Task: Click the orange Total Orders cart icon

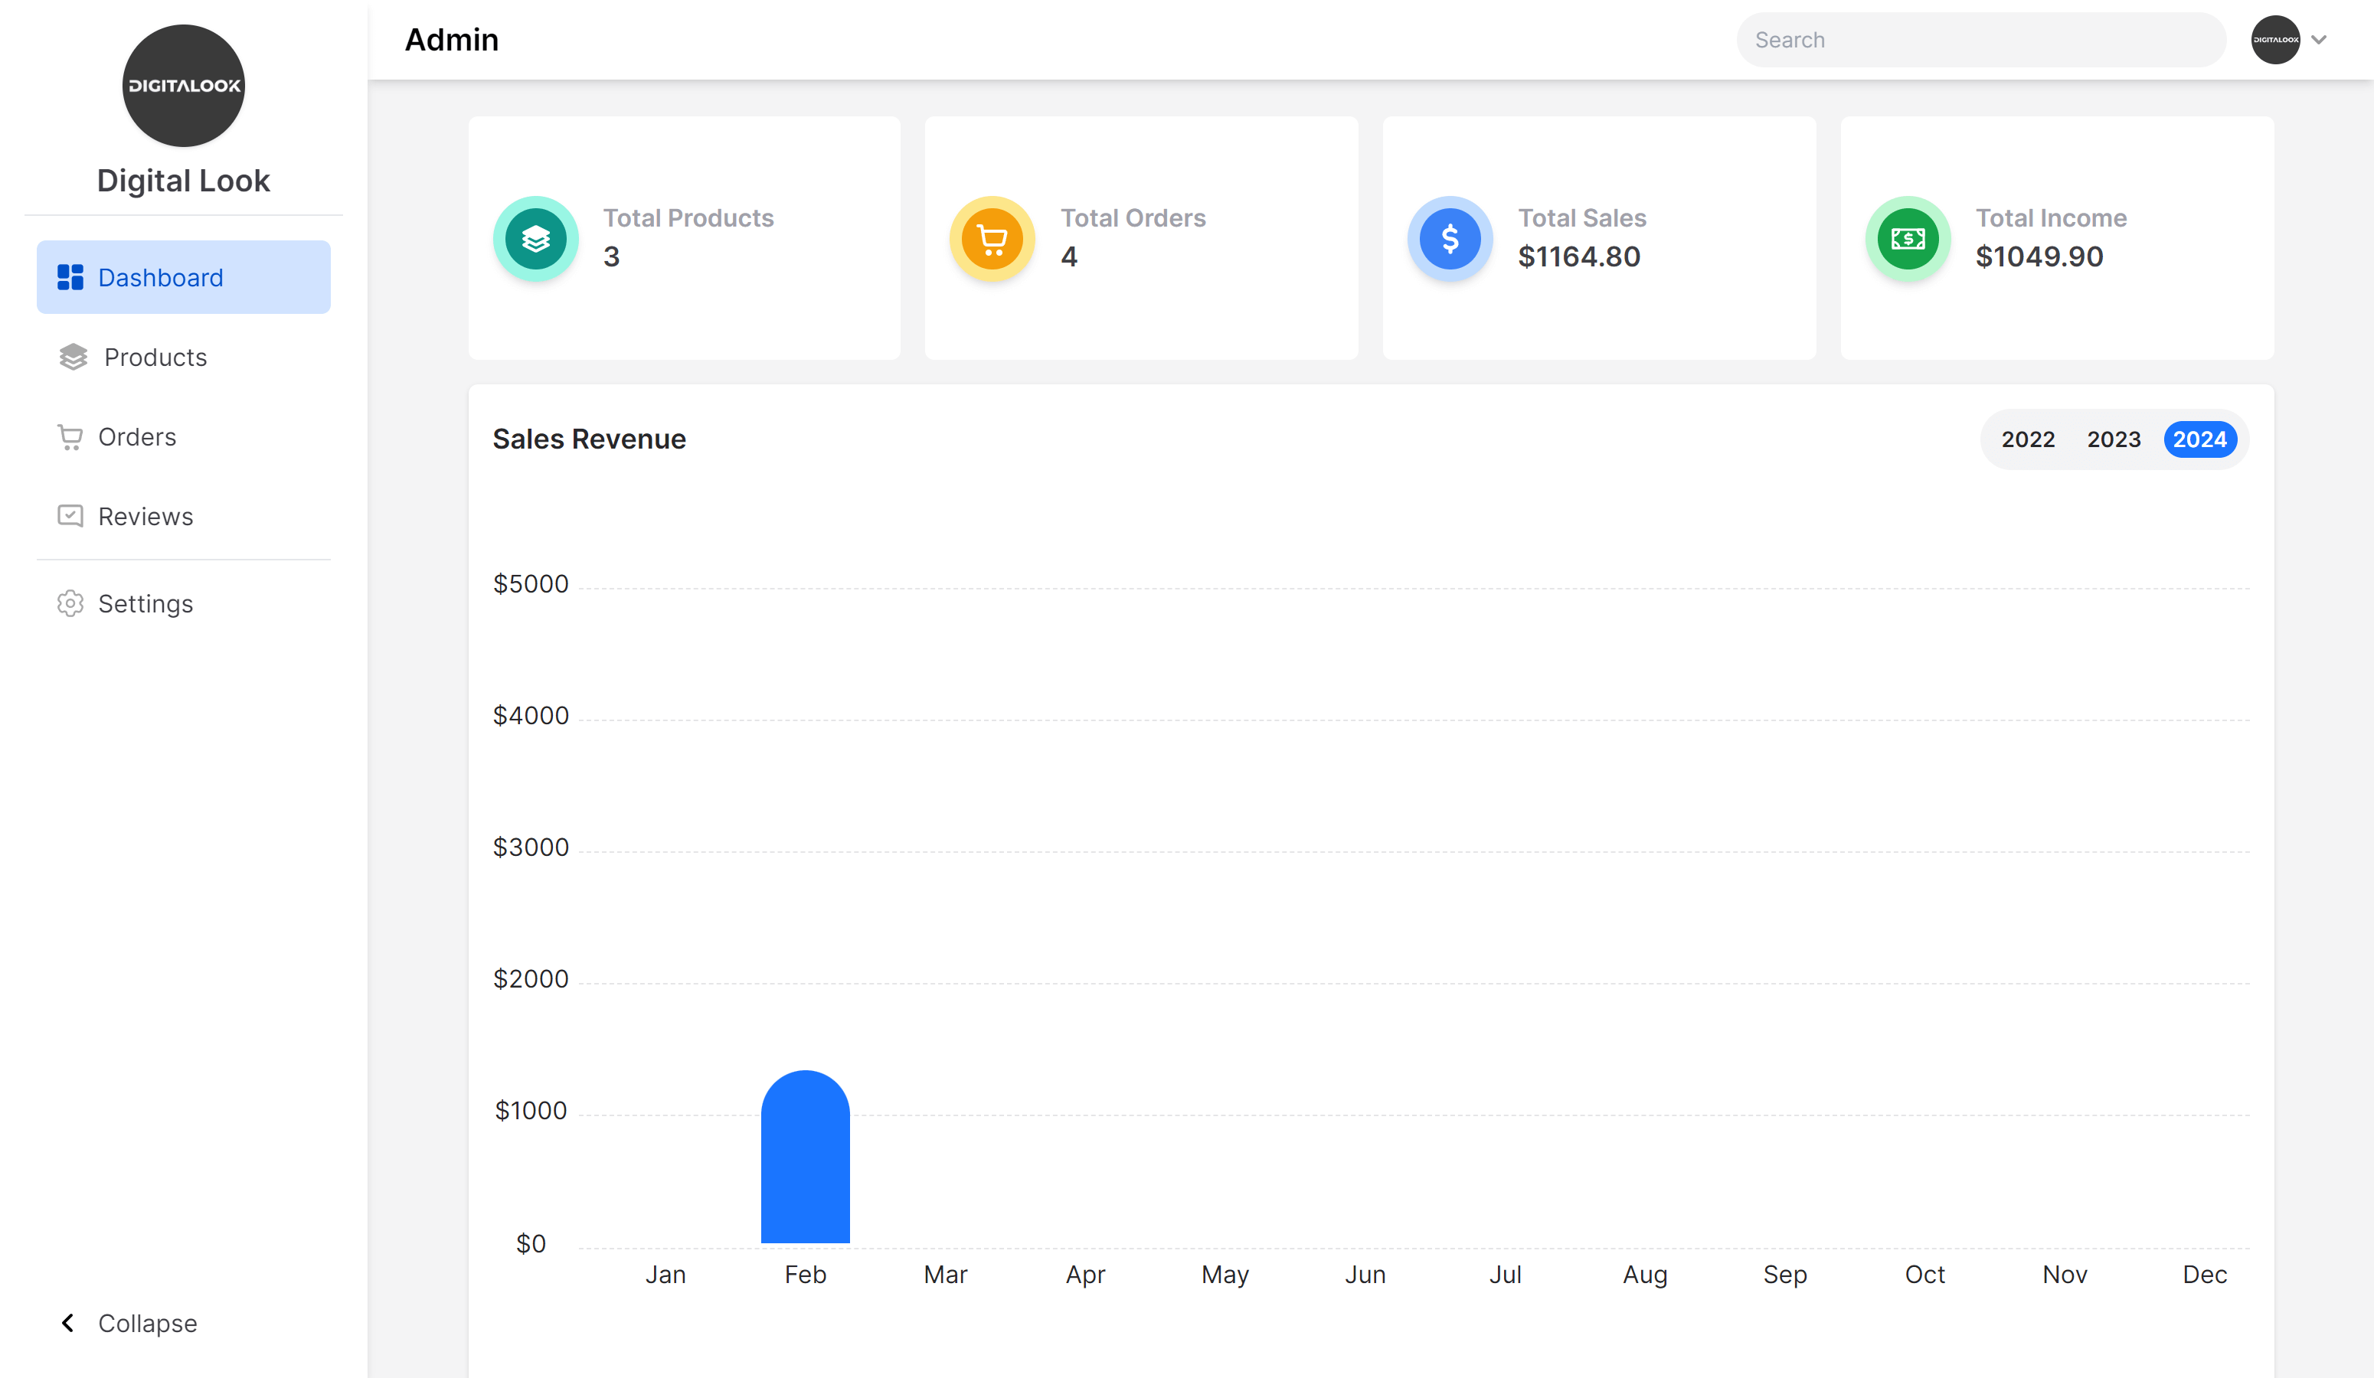Action: click(992, 238)
